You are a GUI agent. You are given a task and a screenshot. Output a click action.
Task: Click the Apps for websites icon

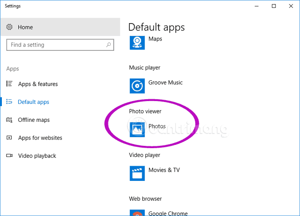9,138
